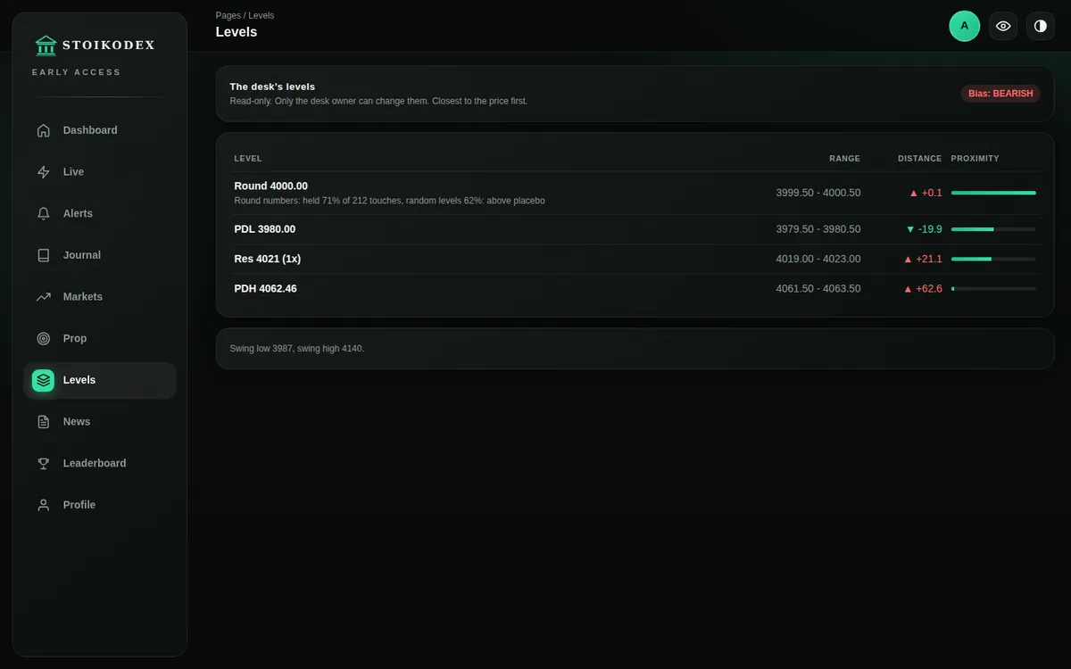Click the red up arrow beside +62.6

pos(908,289)
